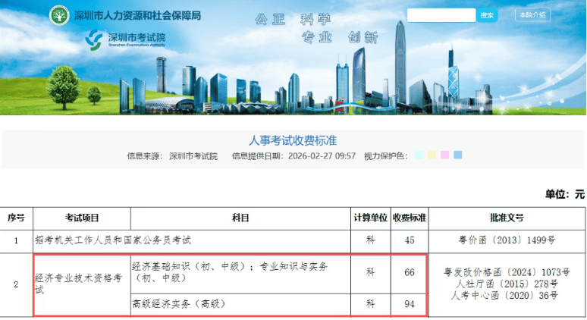Click the 收费标准 column header
This screenshot has height=320, width=587.
click(410, 218)
